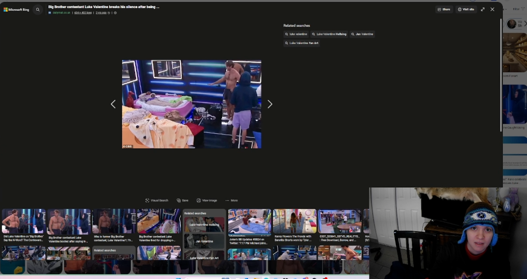527x279 pixels.
Task: Open 'Jan Valentine' related search card
Action: pyautogui.click(x=205, y=241)
